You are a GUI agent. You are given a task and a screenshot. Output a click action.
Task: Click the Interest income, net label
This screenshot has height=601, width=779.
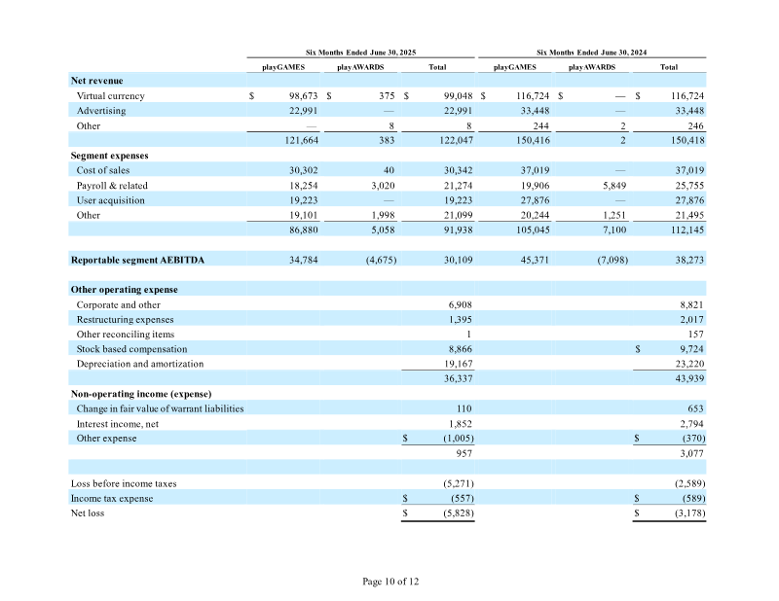pyautogui.click(x=117, y=424)
